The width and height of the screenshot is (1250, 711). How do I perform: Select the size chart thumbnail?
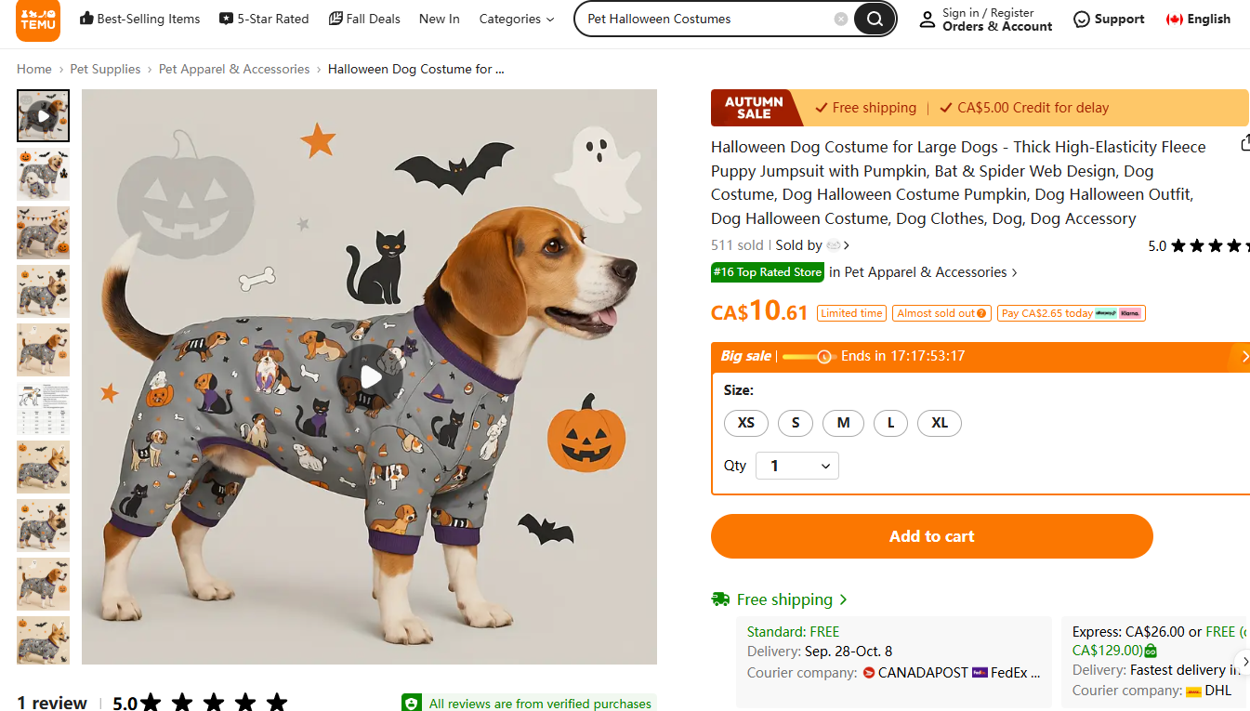[43, 409]
